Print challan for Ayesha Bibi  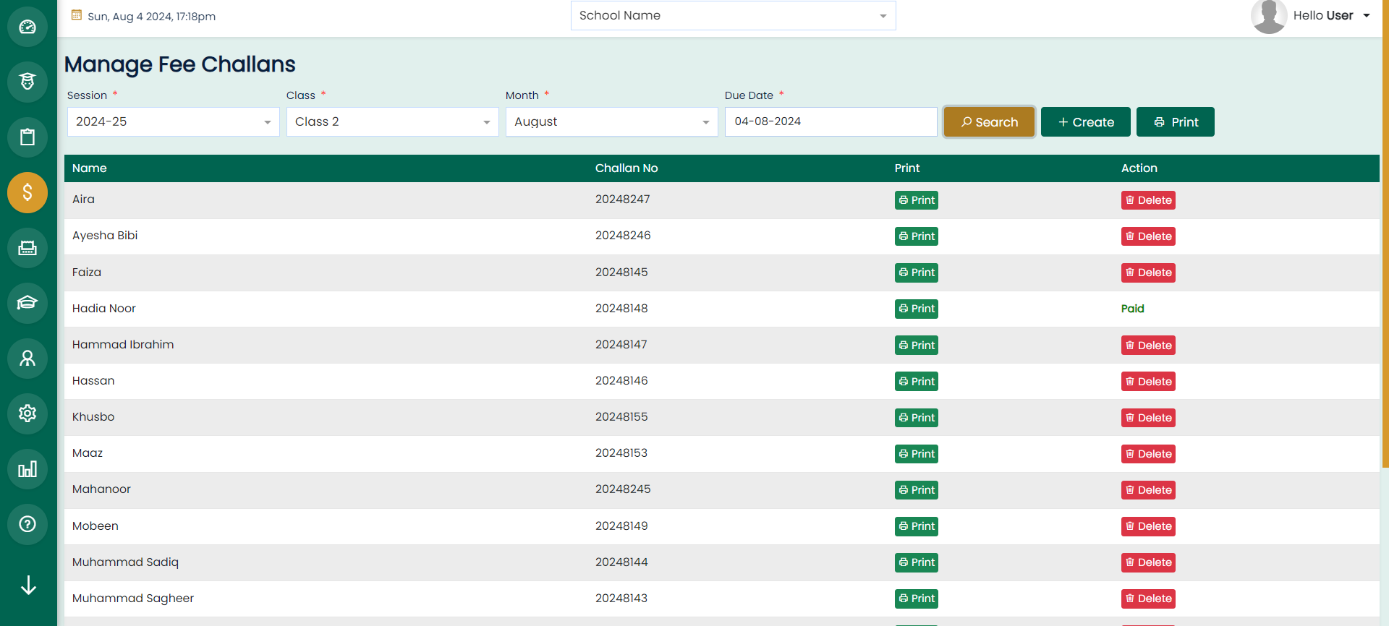click(x=917, y=236)
